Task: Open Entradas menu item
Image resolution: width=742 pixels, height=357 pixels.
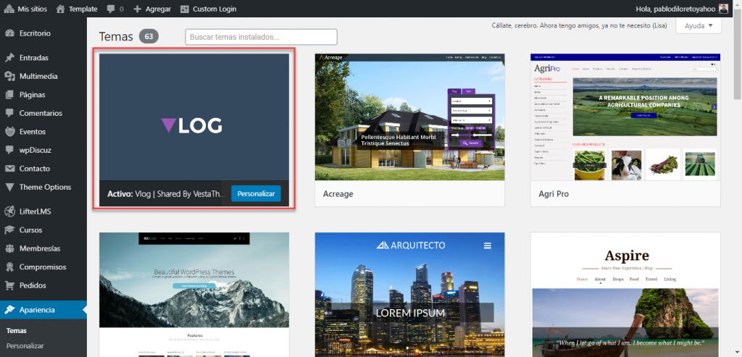Action: 43,58
